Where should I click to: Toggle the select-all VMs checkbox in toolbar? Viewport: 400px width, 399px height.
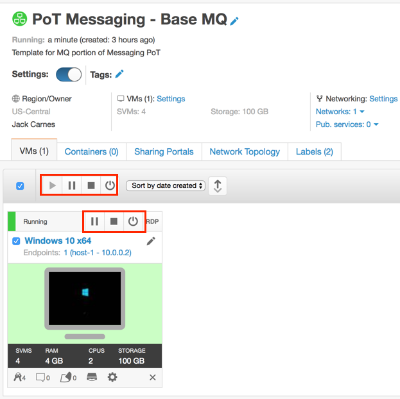coord(20,186)
